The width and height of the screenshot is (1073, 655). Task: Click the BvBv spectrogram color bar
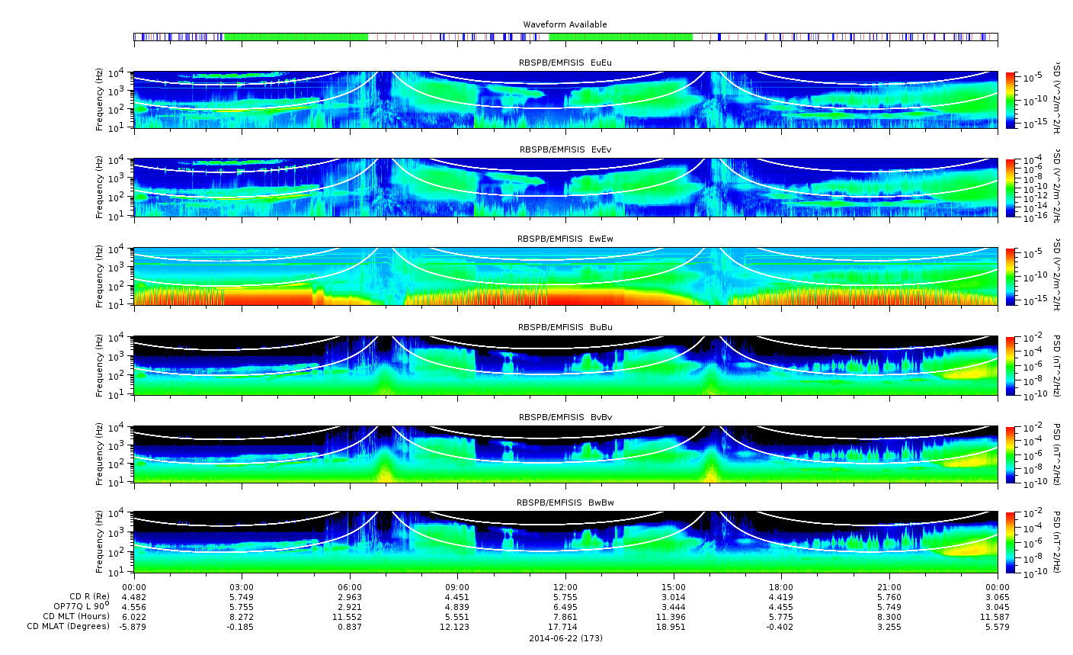pos(1011,454)
